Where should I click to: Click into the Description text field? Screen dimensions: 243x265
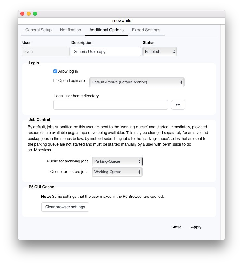pyautogui.click(x=106, y=52)
